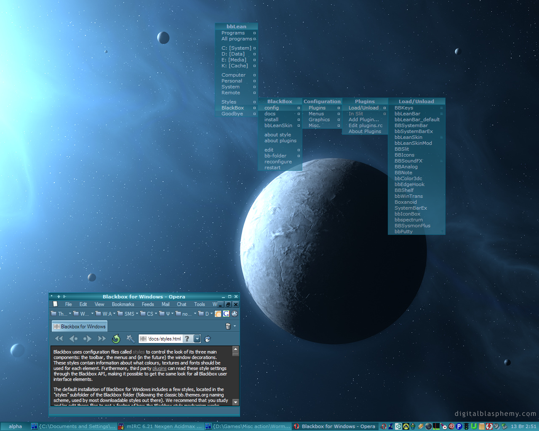Click the new page icon in menu bar
Screen dimensions: 539x431
(55, 304)
